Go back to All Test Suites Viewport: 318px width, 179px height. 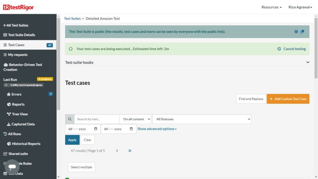[16, 25]
